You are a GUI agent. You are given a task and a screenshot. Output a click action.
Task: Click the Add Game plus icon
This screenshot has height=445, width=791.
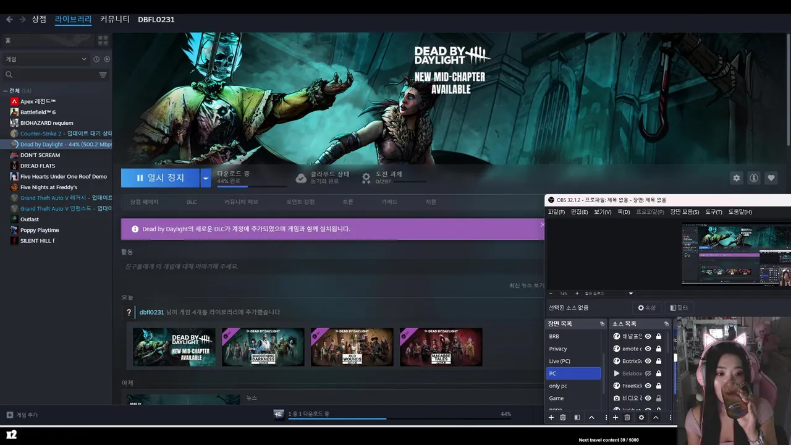9,415
